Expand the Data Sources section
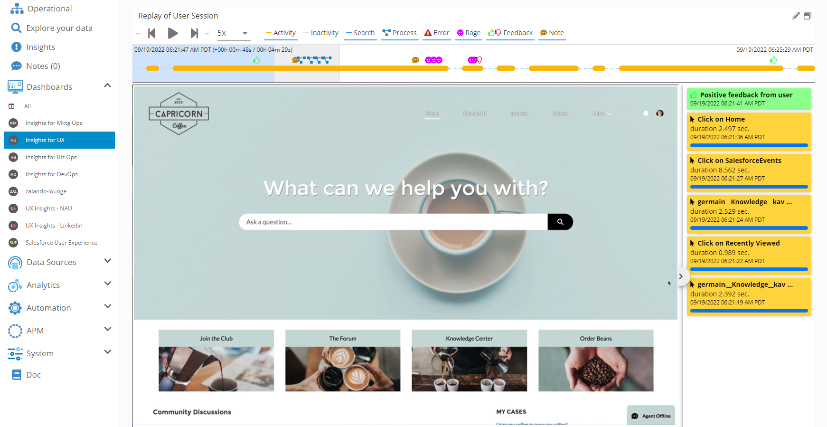The height and width of the screenshot is (427, 827). (x=108, y=261)
